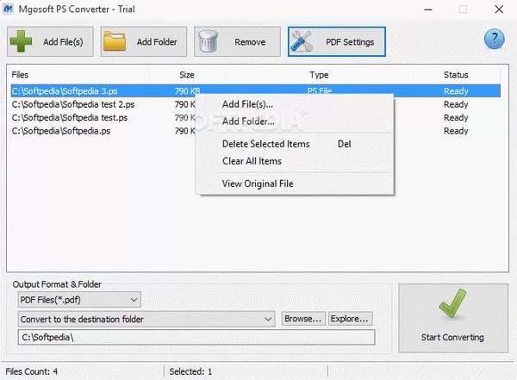
Task: Click the trash can Remove icon
Action: (209, 40)
